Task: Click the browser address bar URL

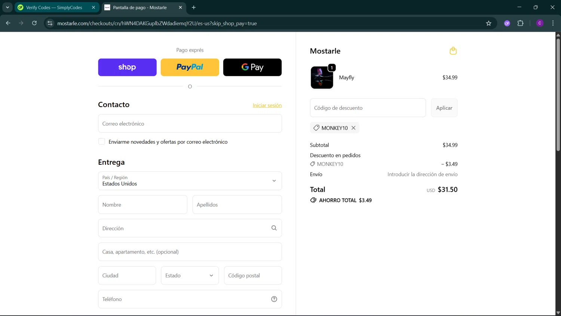Action: point(157,23)
